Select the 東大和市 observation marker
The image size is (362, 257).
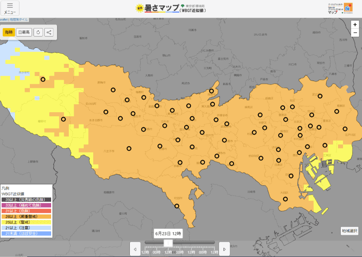click(x=172, y=110)
